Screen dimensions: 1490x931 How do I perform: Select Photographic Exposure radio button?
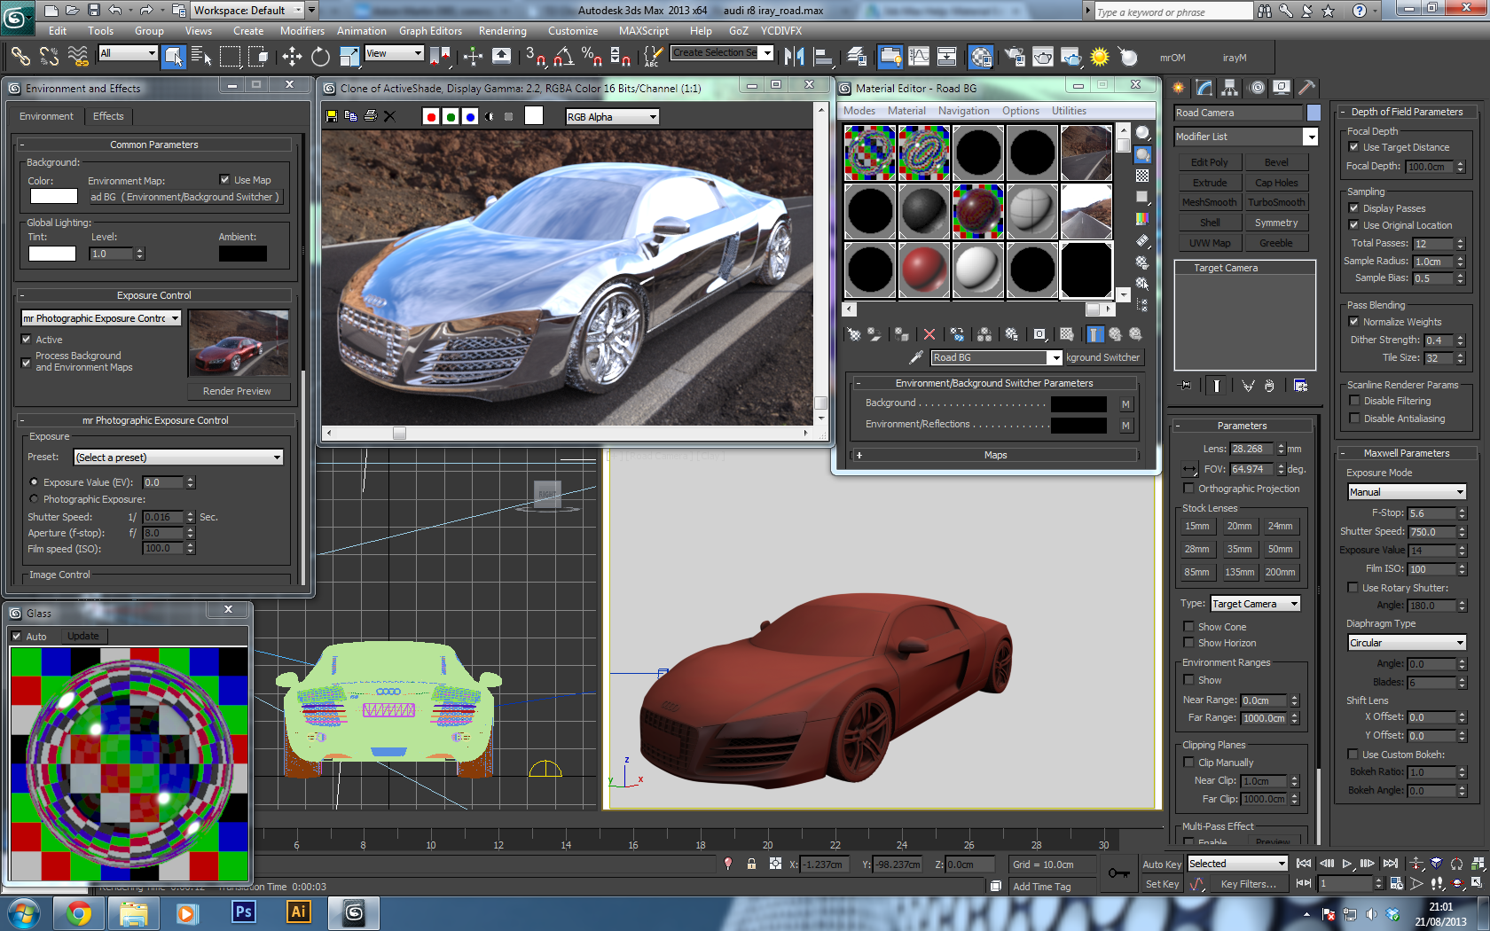[x=34, y=499]
